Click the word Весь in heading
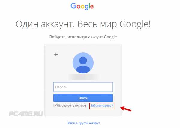 coord(88,24)
